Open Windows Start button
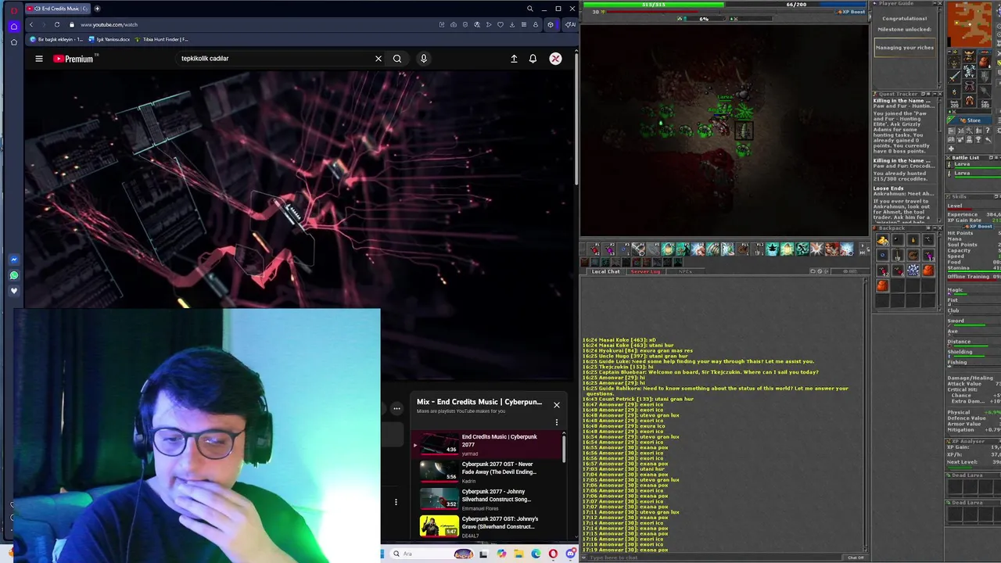The height and width of the screenshot is (563, 1001). 382,554
